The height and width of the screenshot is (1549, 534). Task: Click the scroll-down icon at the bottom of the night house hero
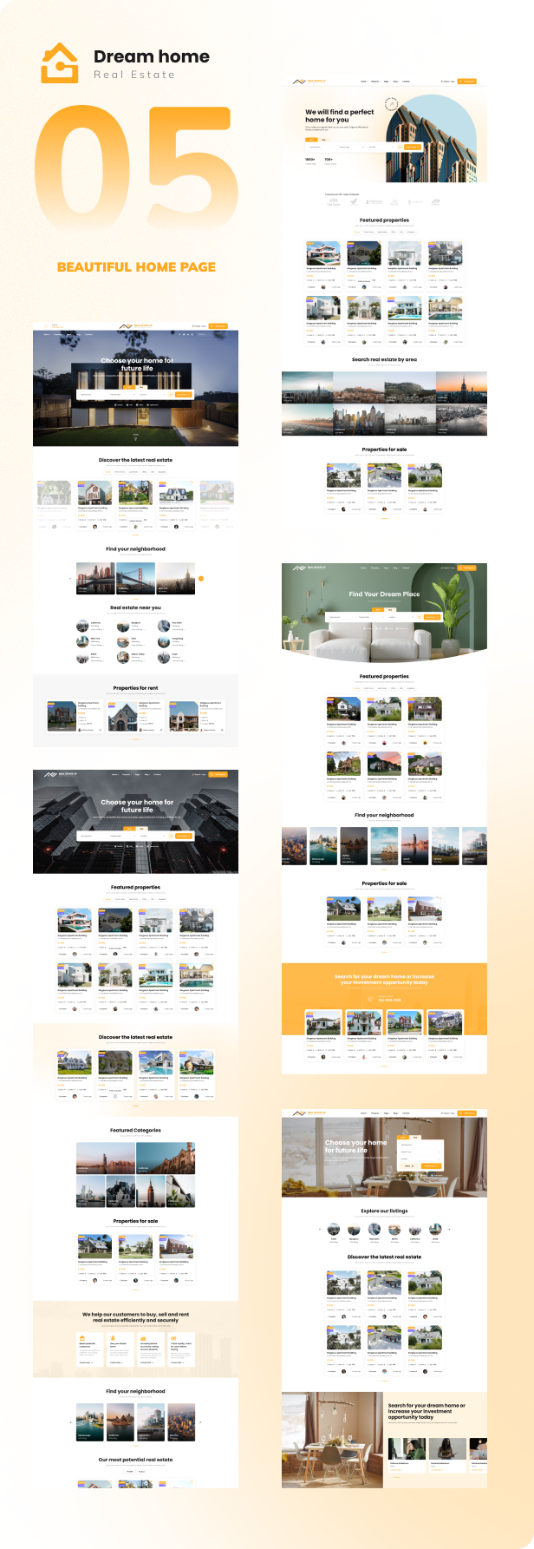pyautogui.click(x=135, y=434)
